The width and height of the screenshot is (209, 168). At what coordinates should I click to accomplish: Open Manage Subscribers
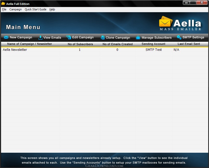pos(154,38)
